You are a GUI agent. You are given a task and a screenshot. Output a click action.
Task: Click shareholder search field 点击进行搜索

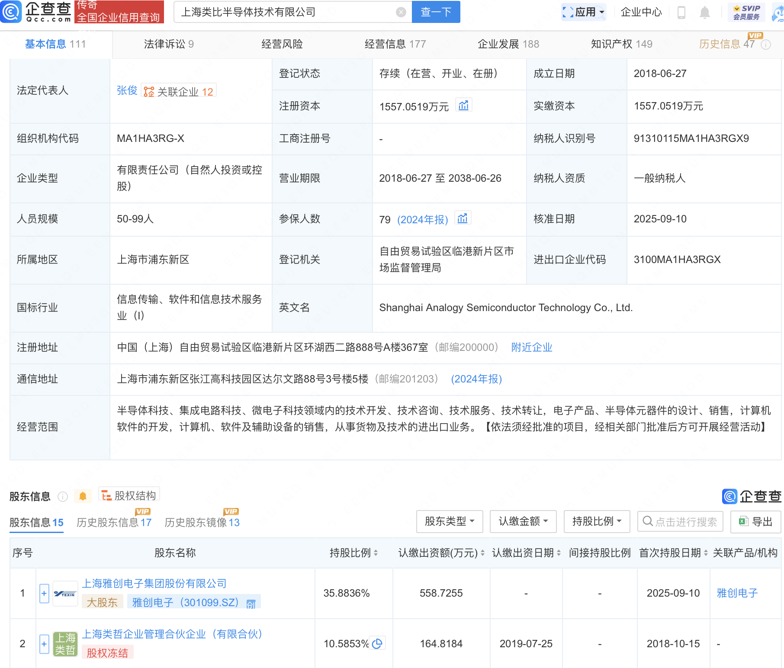[x=680, y=521]
